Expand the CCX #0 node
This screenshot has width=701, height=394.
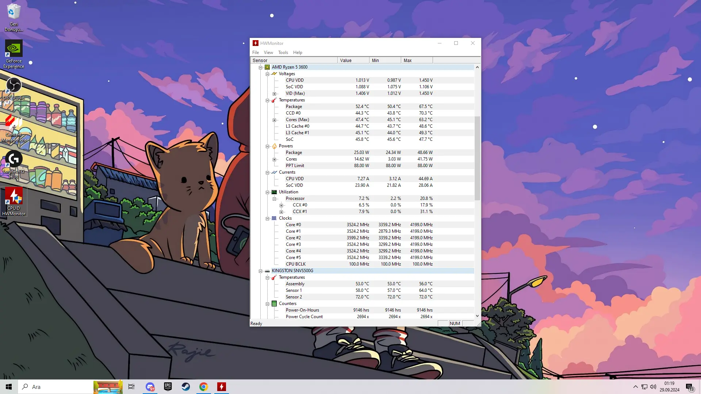pyautogui.click(x=281, y=205)
